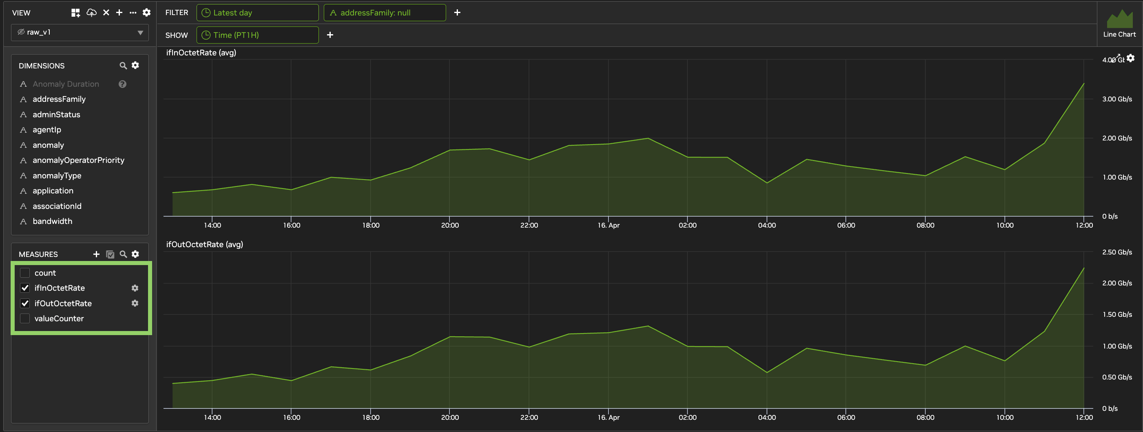1143x432 pixels.
Task: Open the Line Chart visualization picker
Action: tap(1119, 24)
